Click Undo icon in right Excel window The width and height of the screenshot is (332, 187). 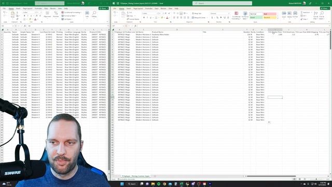115,12
